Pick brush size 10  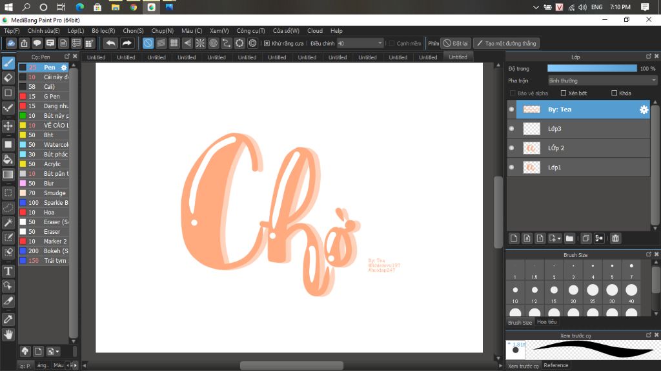pos(515,292)
